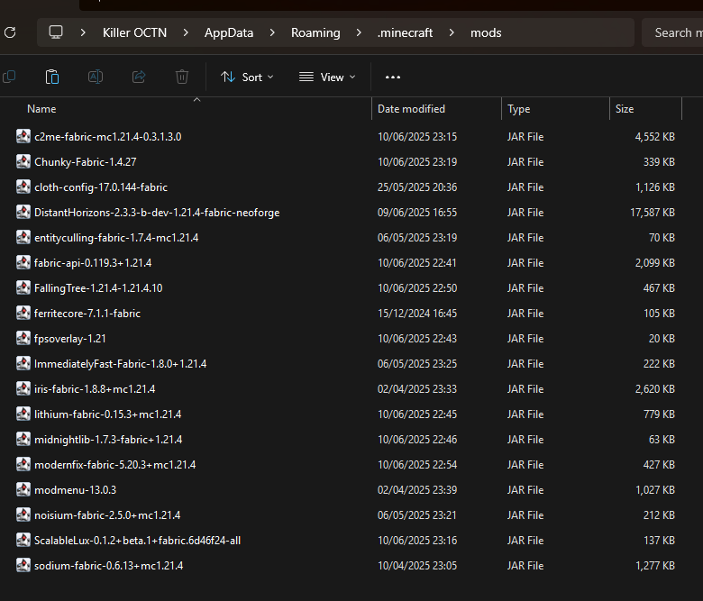Navigate to .minecraft in the address bar
The width and height of the screenshot is (703, 601).
406,32
